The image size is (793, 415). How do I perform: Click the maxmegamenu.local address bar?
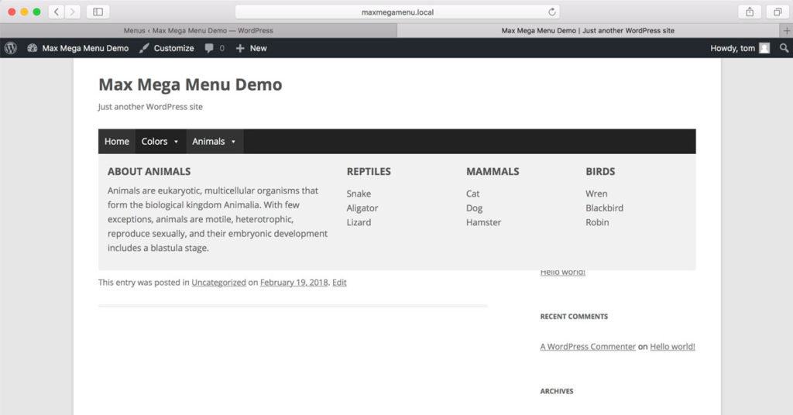coord(397,12)
